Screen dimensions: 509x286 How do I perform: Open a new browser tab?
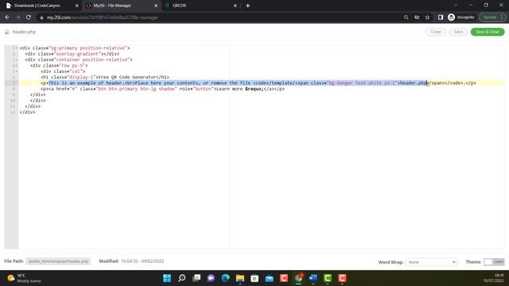coord(247,6)
